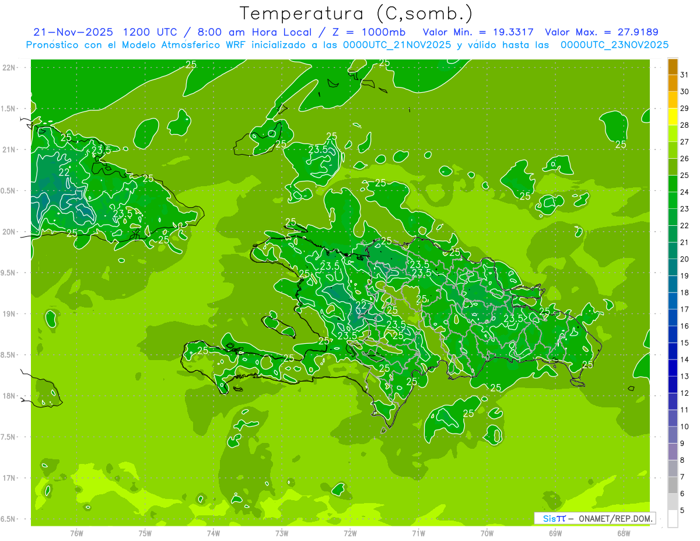Click the color scale label "26"
The width and height of the screenshot is (700, 541).
point(685,159)
